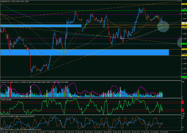Image resolution: width=187 pixels, height=133 pixels.
Task: Click the 22 Apr 21:15 time label
Action: click(x=23, y=132)
